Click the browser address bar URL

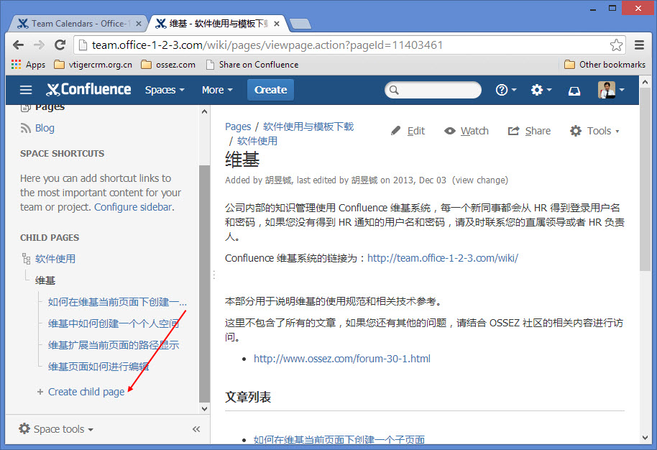pos(267,45)
